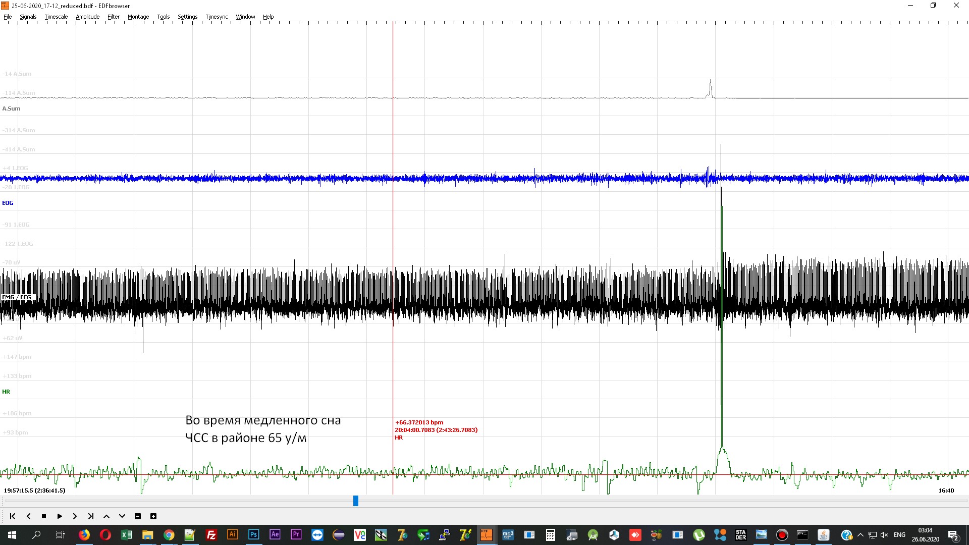Open the Amplitude menu
The width and height of the screenshot is (969, 545).
coord(88,17)
